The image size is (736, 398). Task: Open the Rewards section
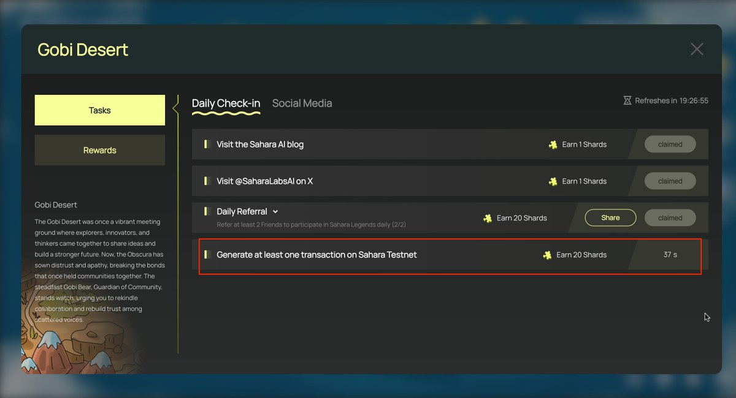coord(100,150)
